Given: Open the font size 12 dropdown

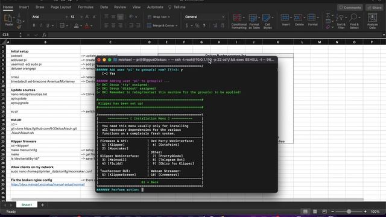Looking at the screenshot, I should (81, 17).
